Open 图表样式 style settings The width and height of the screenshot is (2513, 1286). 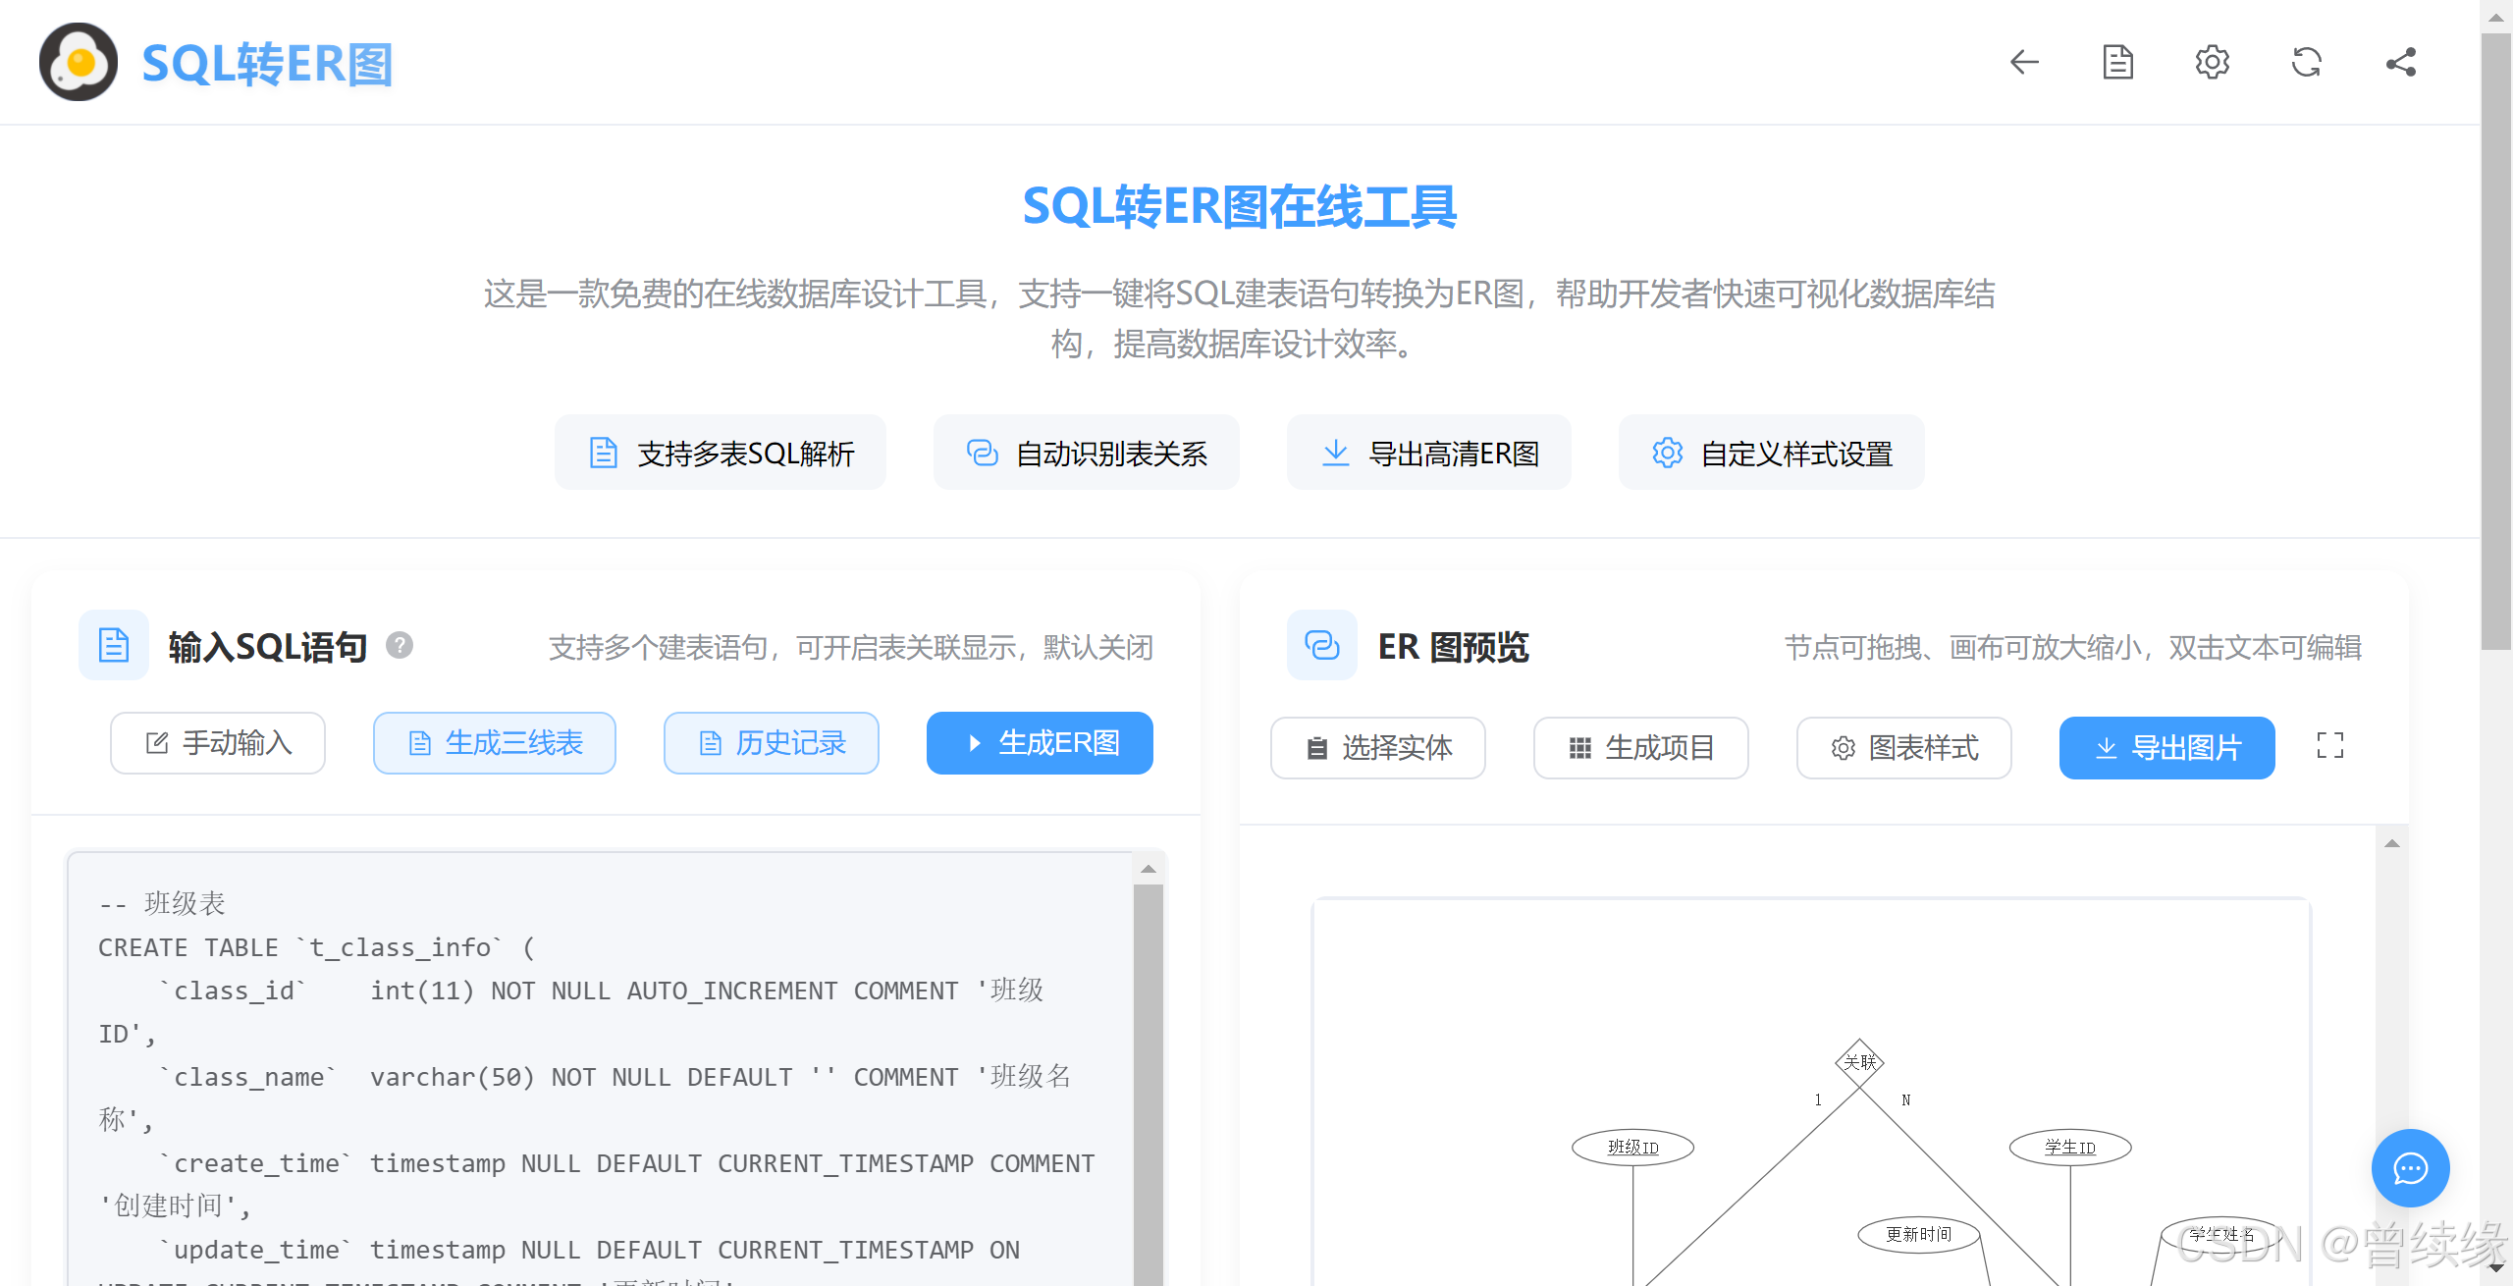click(x=1903, y=748)
